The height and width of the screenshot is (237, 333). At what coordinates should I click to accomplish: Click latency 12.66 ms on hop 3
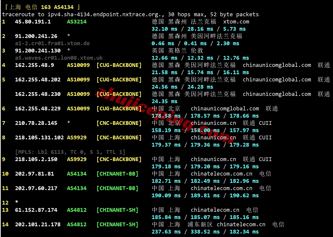pyautogui.click(x=165, y=58)
